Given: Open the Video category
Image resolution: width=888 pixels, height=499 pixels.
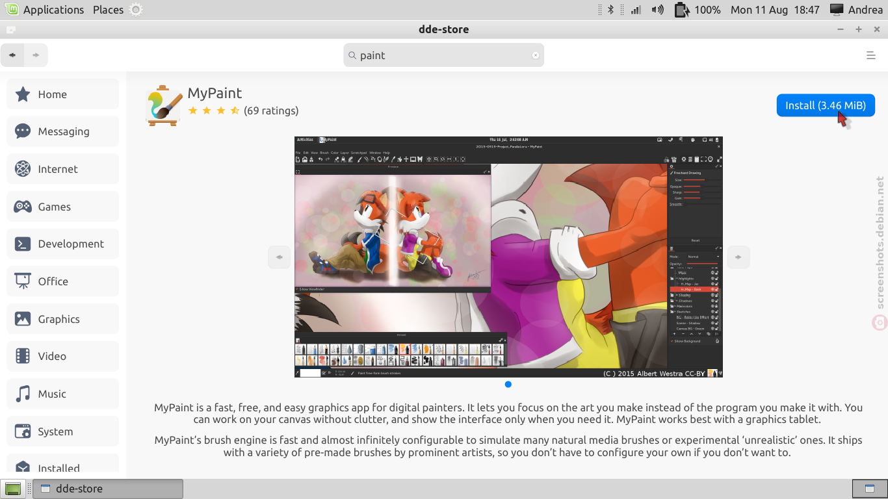Looking at the screenshot, I should pos(62,356).
